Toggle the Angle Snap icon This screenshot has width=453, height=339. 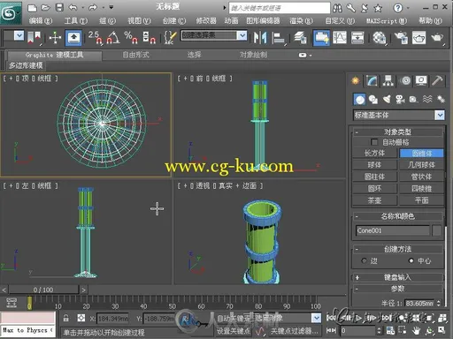113,38
